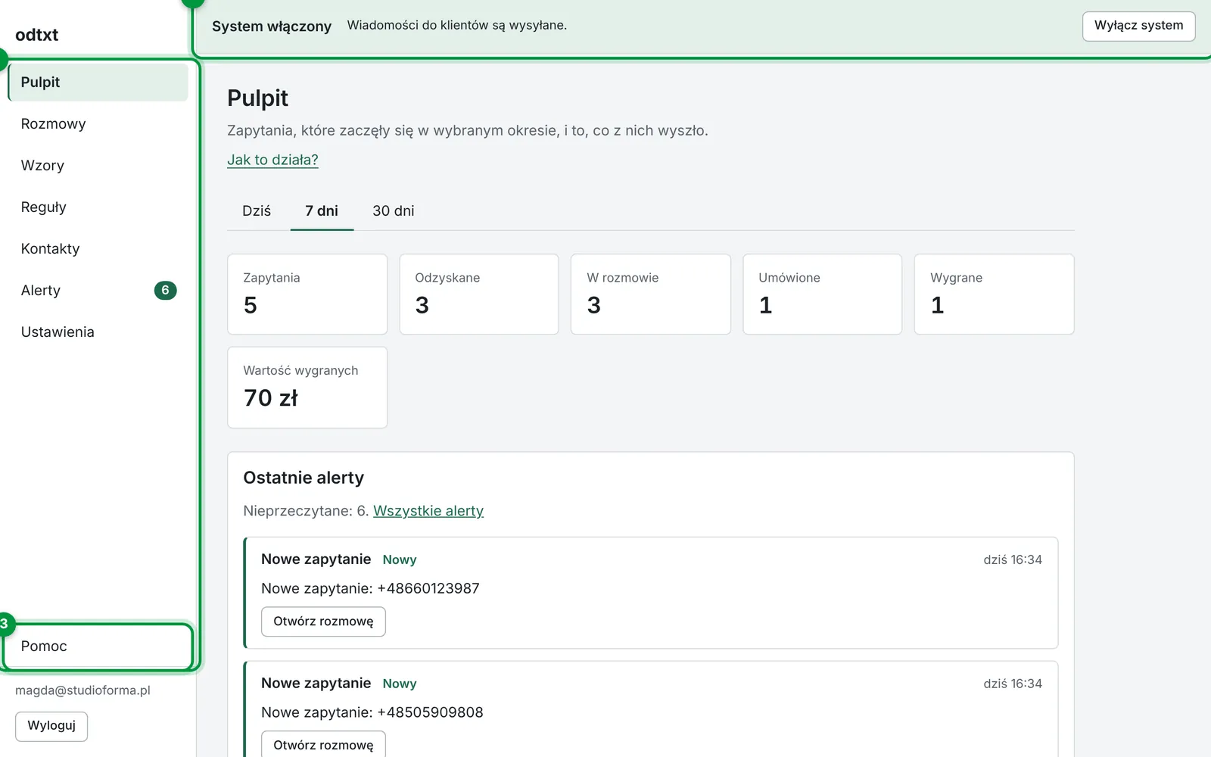Open Pomoc help page

98,646
